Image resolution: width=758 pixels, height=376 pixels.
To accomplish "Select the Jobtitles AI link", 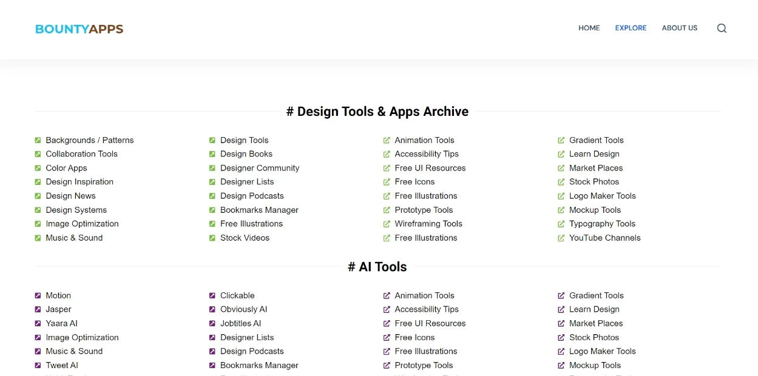I will coord(240,323).
